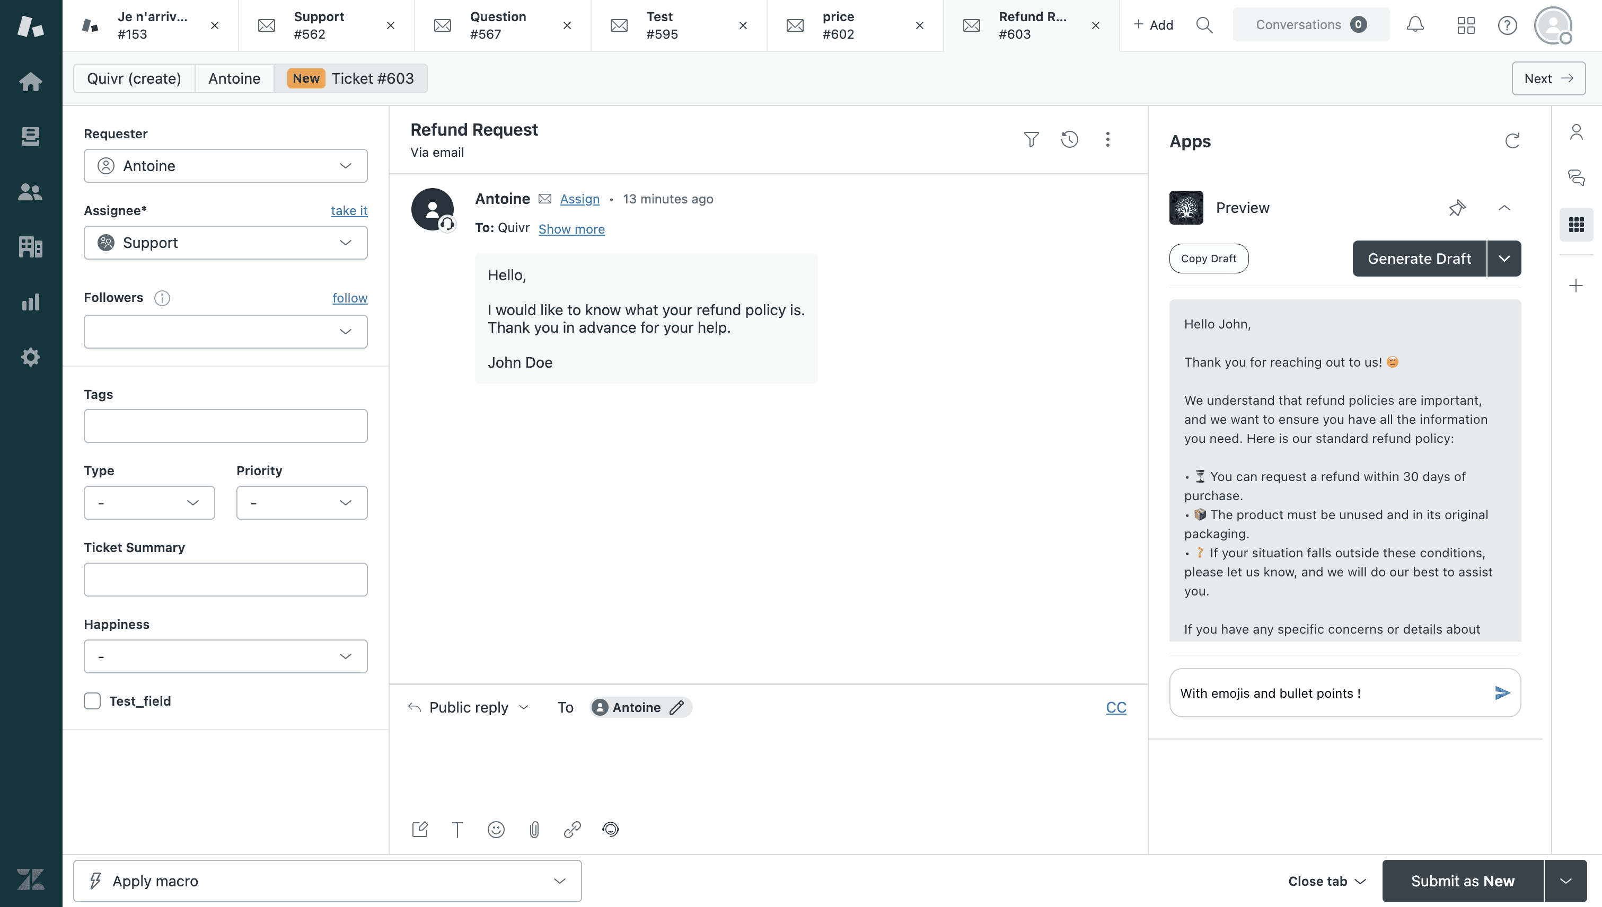Open notifications bell icon

tap(1415, 25)
